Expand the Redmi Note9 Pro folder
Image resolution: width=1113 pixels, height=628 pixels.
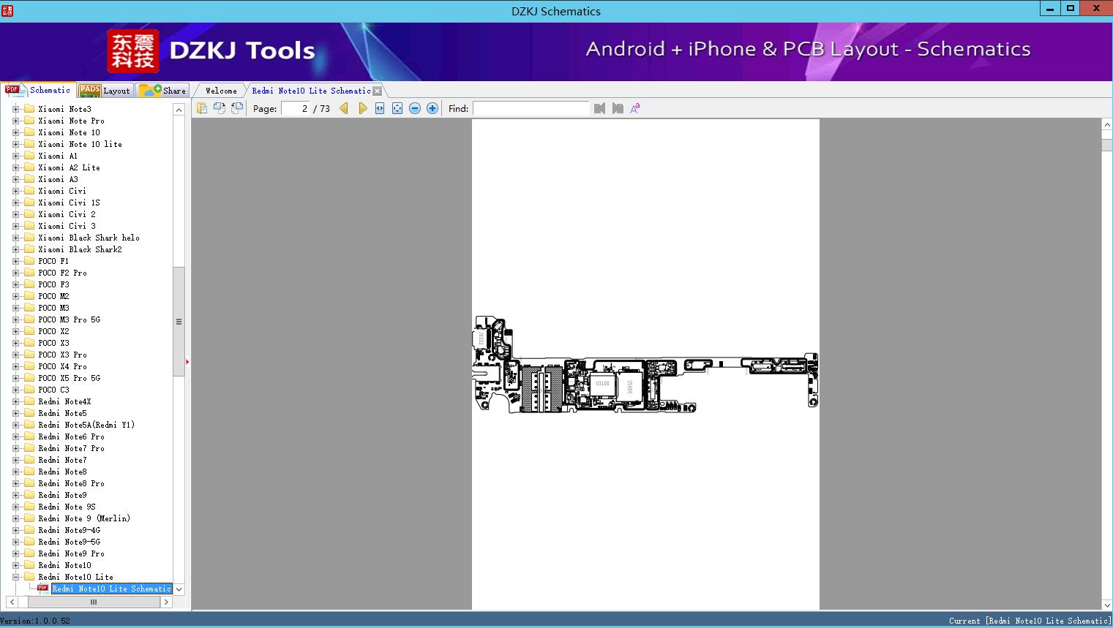coord(16,553)
